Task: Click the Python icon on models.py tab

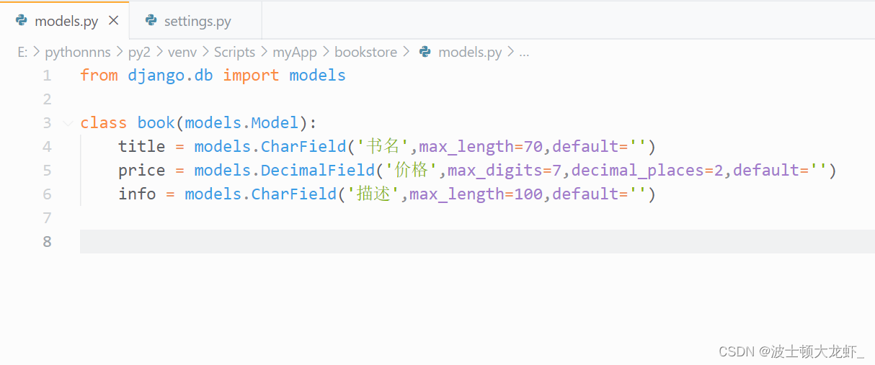Action: [22, 21]
